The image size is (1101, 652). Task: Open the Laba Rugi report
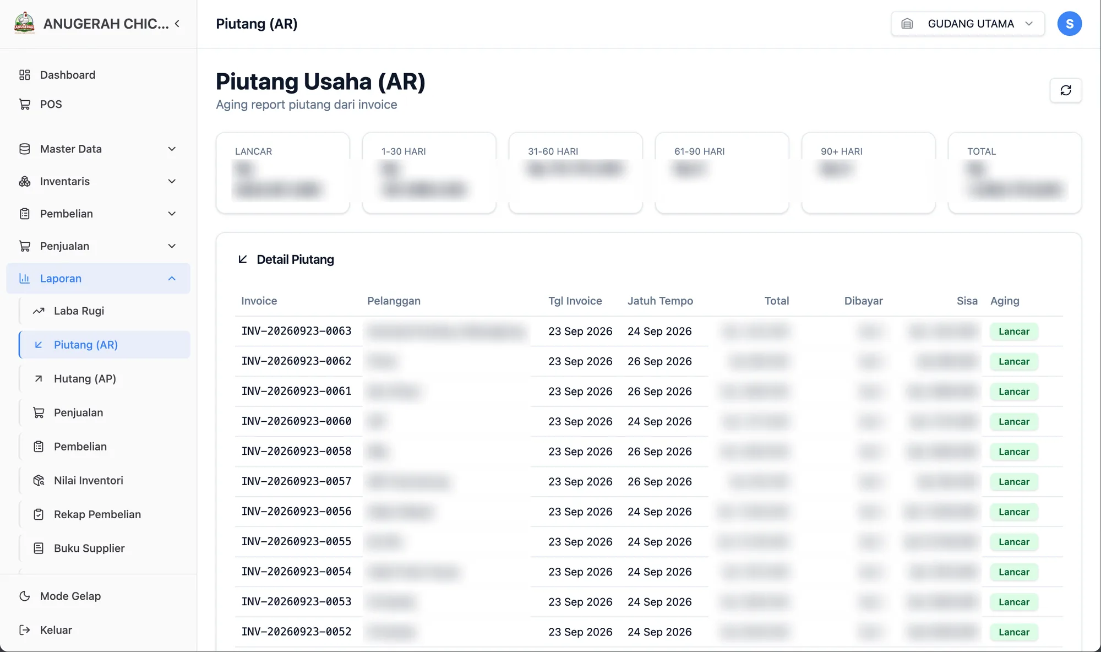coord(105,311)
